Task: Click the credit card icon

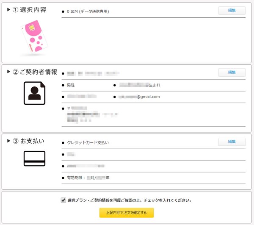Action: (35, 158)
